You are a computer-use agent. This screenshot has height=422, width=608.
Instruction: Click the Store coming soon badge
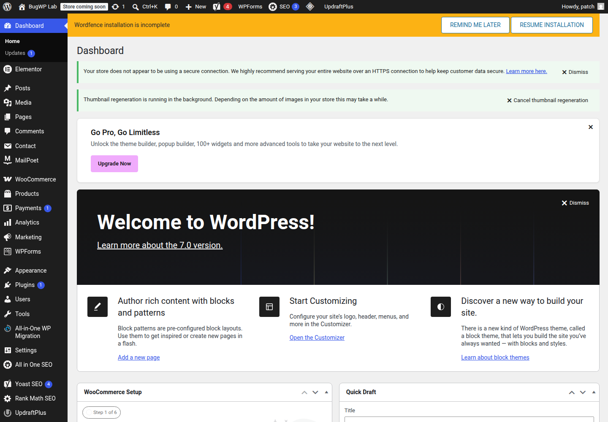pyautogui.click(x=84, y=7)
